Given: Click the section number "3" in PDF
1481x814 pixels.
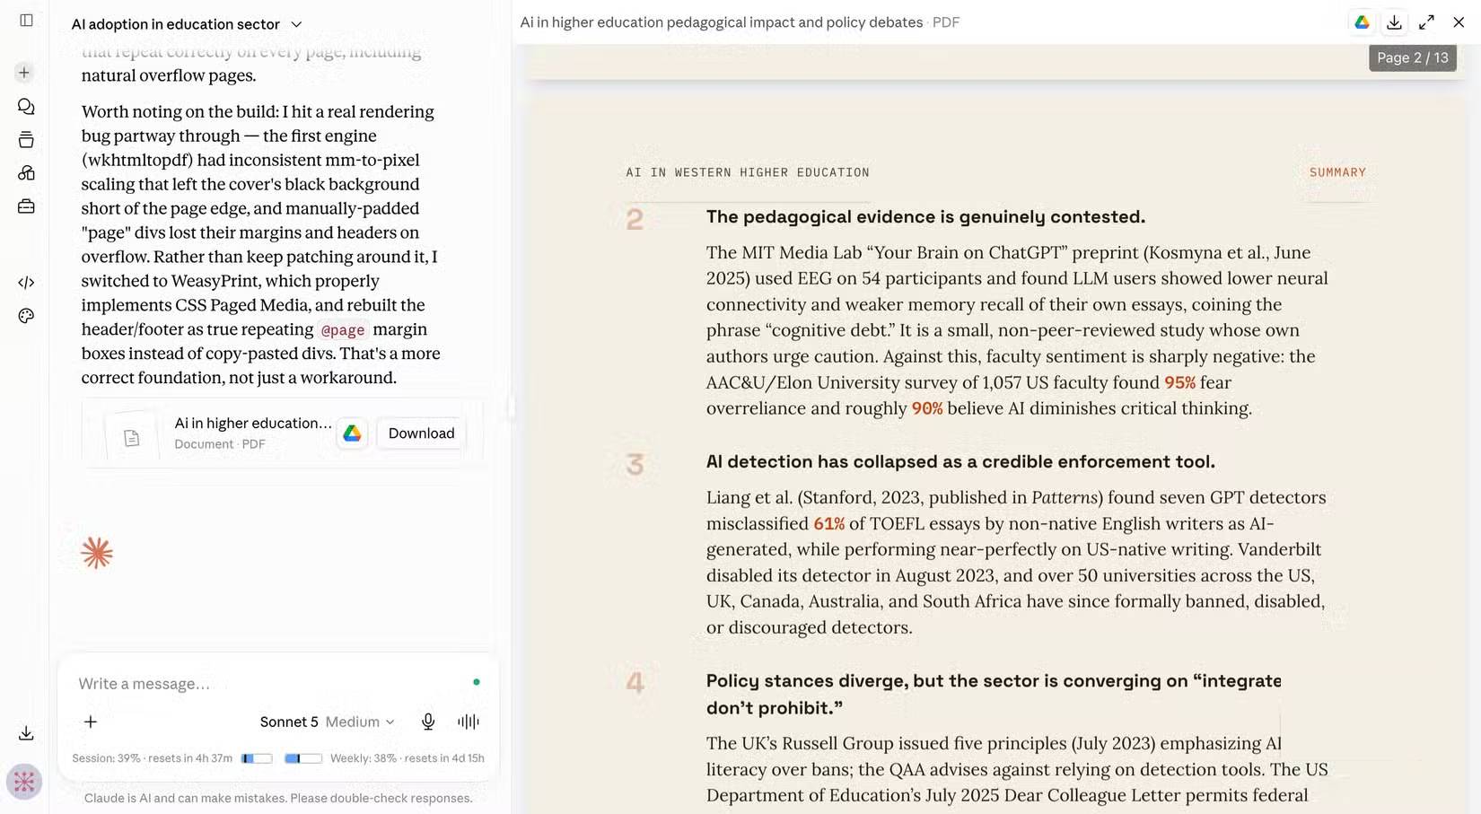Looking at the screenshot, I should (635, 464).
